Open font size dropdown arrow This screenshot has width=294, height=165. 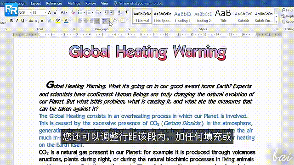tap(45, 12)
